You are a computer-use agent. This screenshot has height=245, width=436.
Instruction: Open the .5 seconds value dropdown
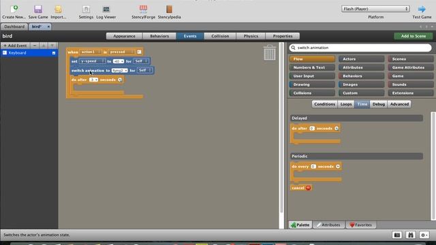pos(93,80)
